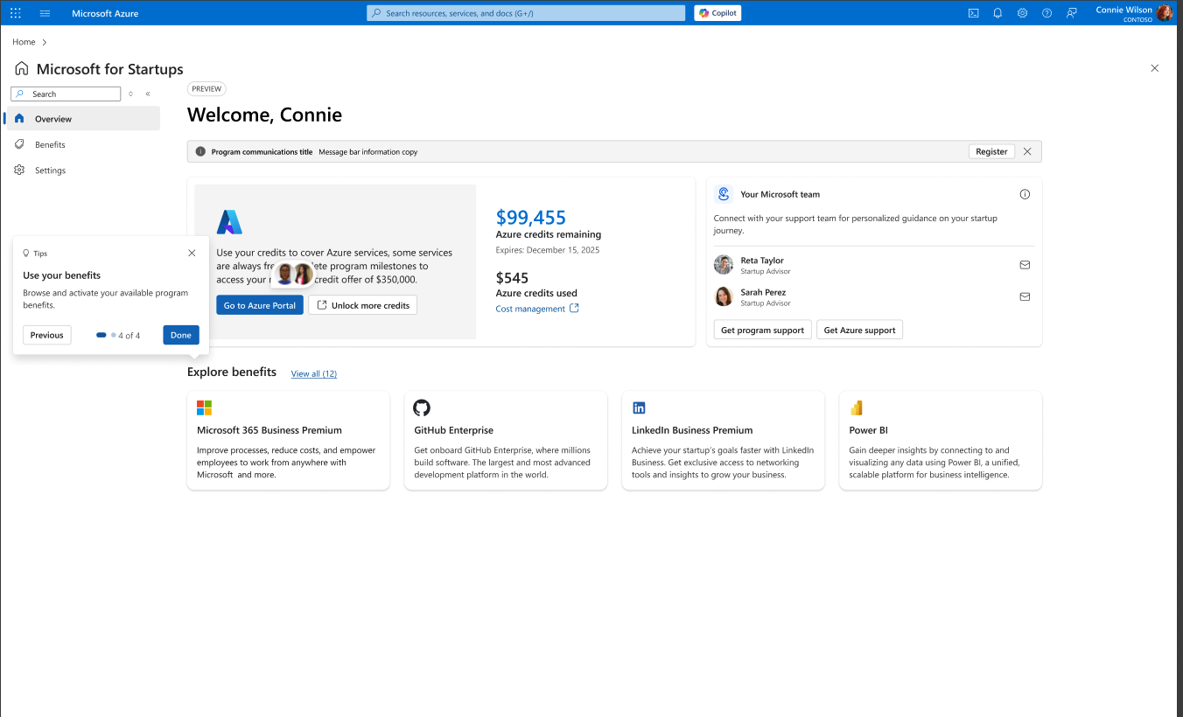Click the global search resources field
Image resolution: width=1183 pixels, height=717 pixels.
[526, 13]
